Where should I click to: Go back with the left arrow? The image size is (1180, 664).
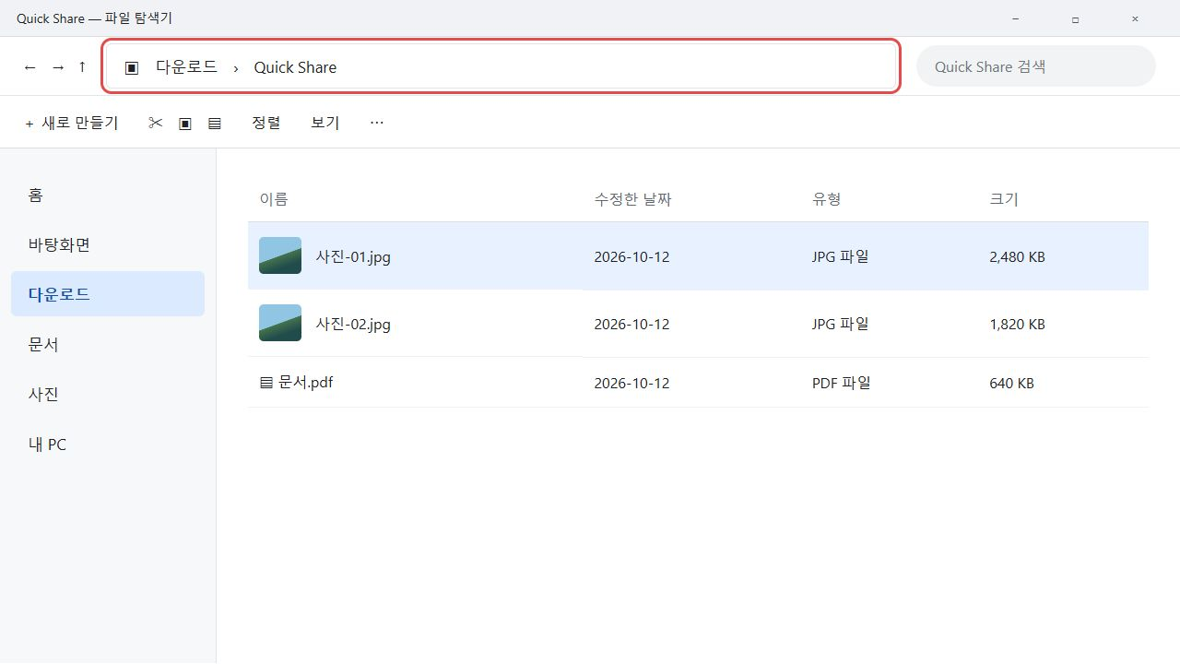tap(30, 67)
